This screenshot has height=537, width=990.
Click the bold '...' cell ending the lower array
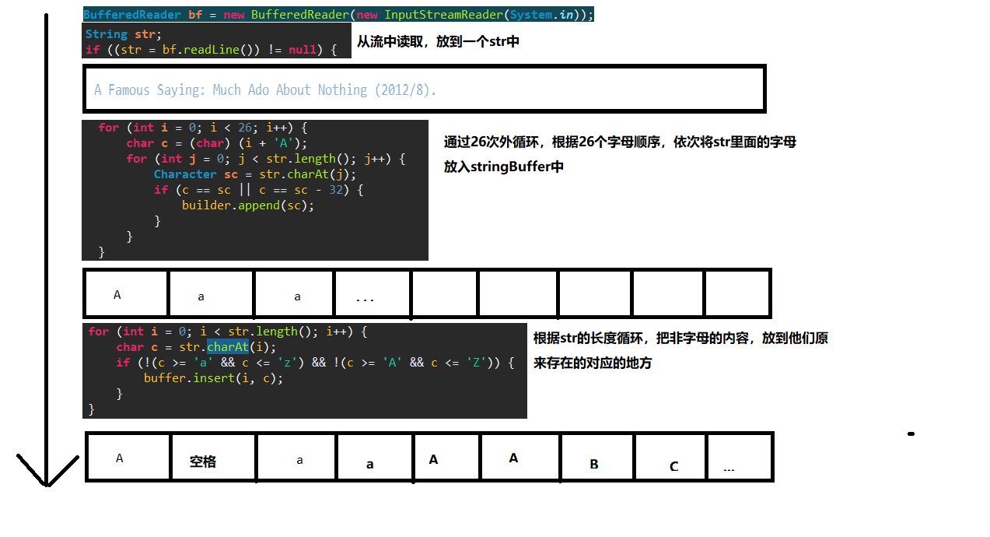739,457
